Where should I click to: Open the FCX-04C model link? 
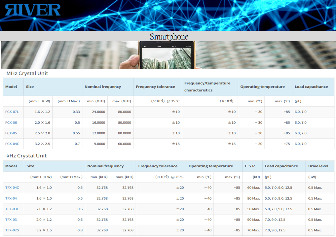point(12,144)
